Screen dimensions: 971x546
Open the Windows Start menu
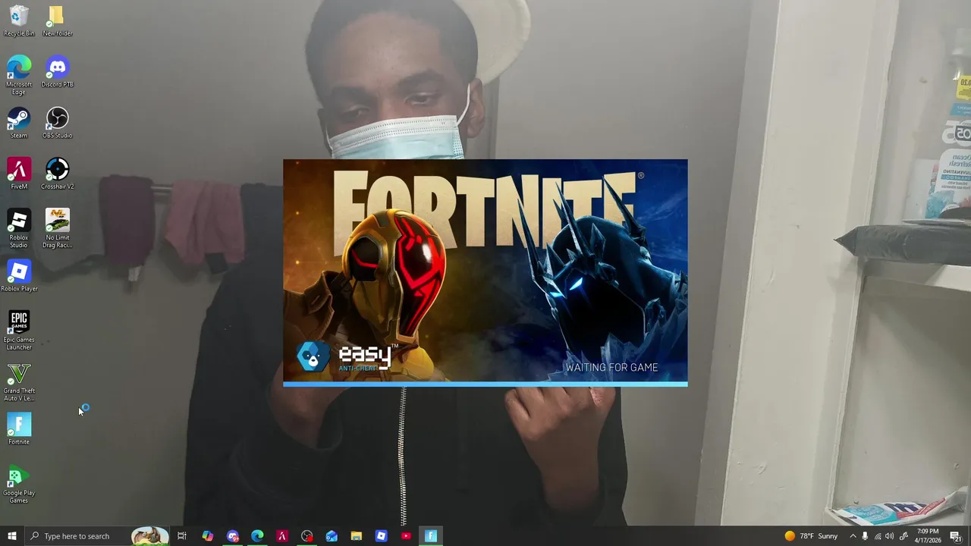[x=11, y=536]
